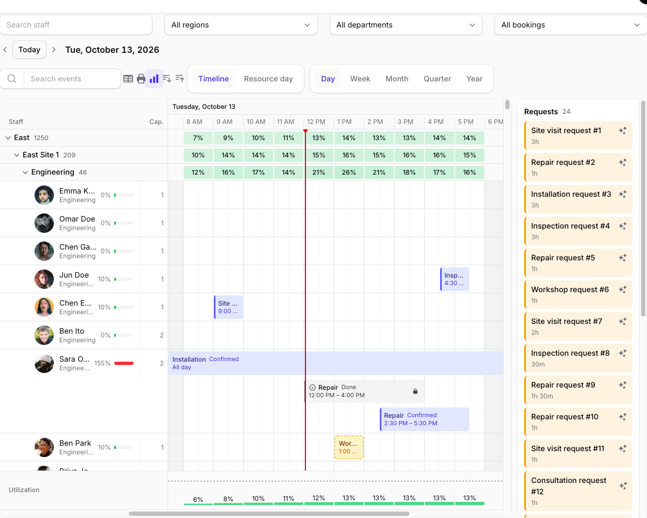Open Chen E.'s Site visit 9:00 event
Screen dimensions: 647x518
[228, 307]
